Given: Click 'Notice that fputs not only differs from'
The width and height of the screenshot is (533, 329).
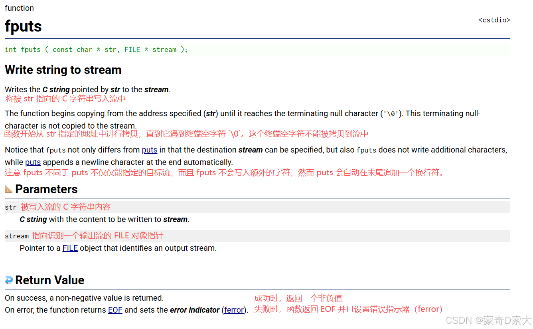Looking at the screenshot, I should 256,156.
